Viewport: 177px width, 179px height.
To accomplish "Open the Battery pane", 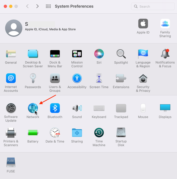I will (x=33, y=133).
